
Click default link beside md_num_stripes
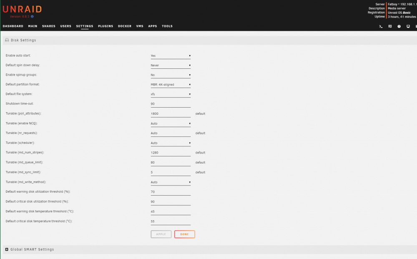click(x=200, y=153)
